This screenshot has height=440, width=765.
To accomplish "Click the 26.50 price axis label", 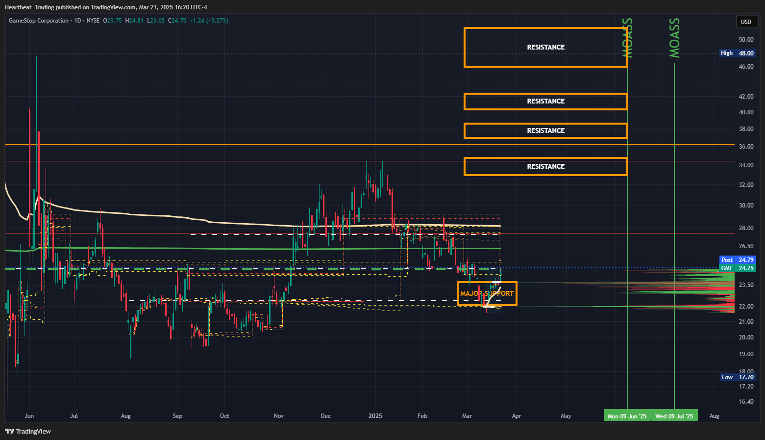I will [746, 246].
